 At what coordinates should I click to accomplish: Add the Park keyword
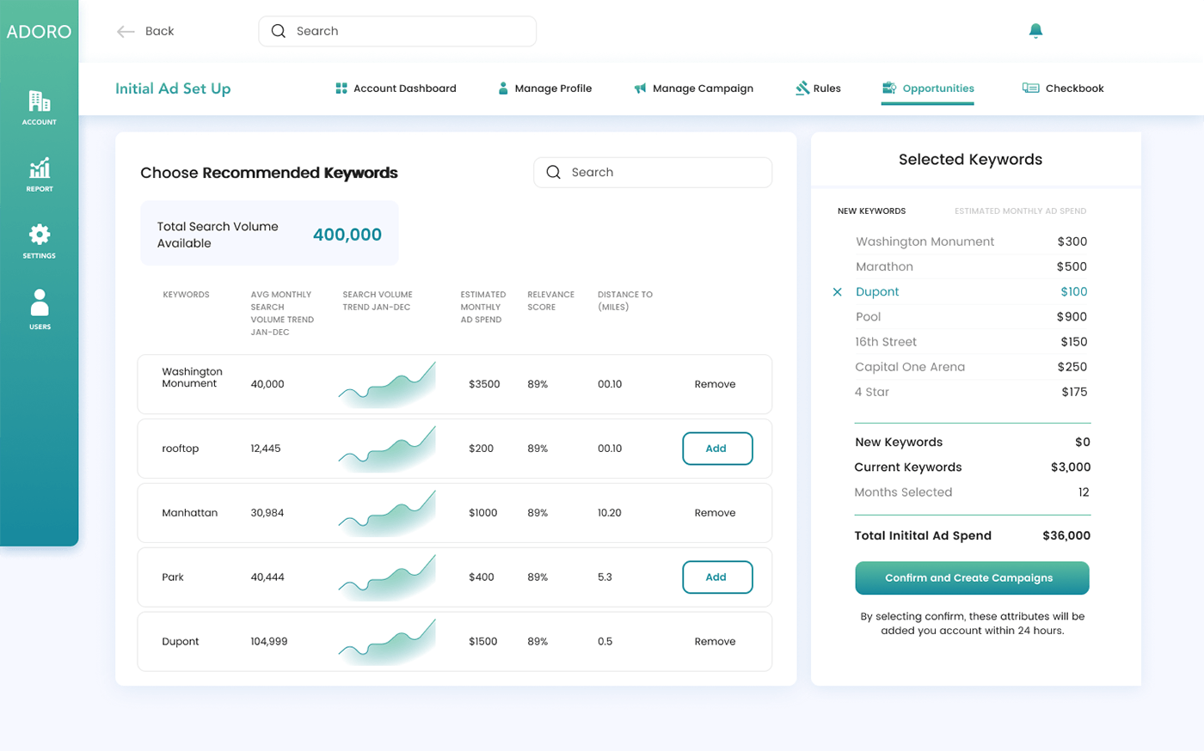pyautogui.click(x=717, y=577)
